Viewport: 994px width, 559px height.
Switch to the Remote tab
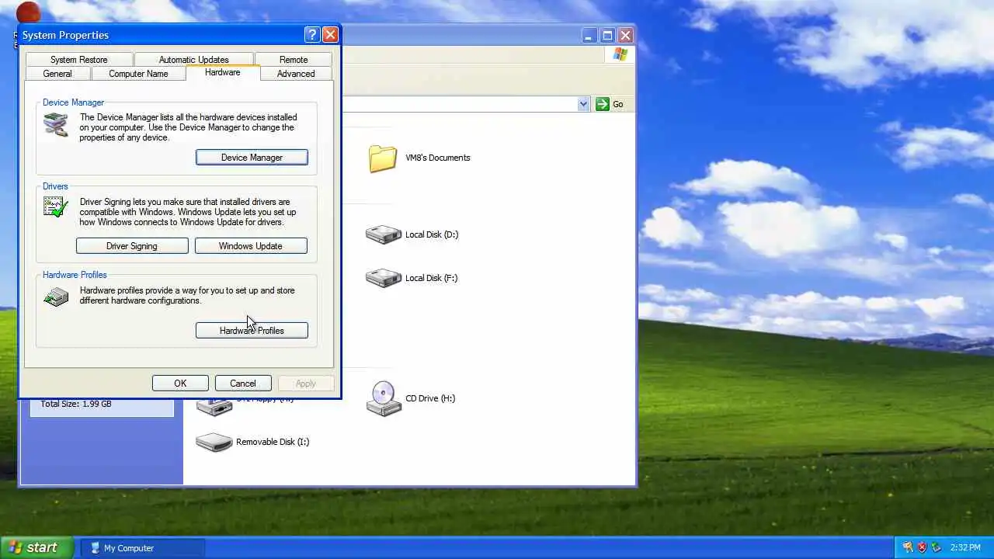point(294,60)
